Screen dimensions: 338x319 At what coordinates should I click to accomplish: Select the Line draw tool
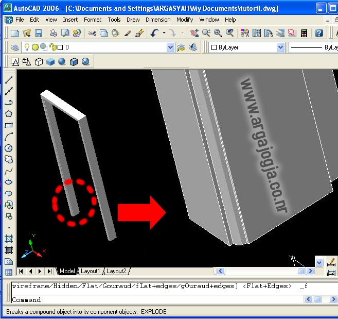(x=9, y=80)
